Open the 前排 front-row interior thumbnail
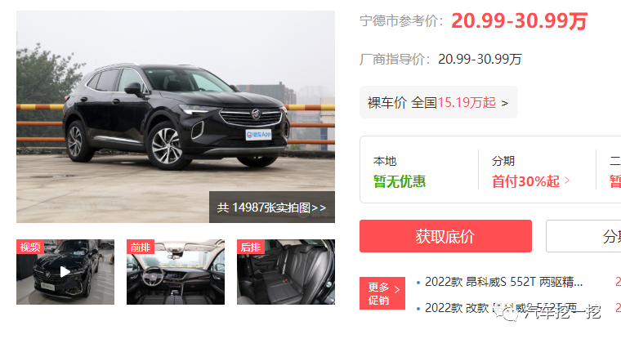 pos(176,272)
